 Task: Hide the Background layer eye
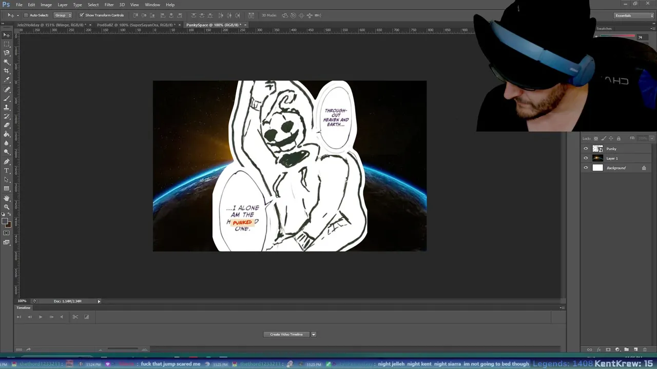coord(586,168)
